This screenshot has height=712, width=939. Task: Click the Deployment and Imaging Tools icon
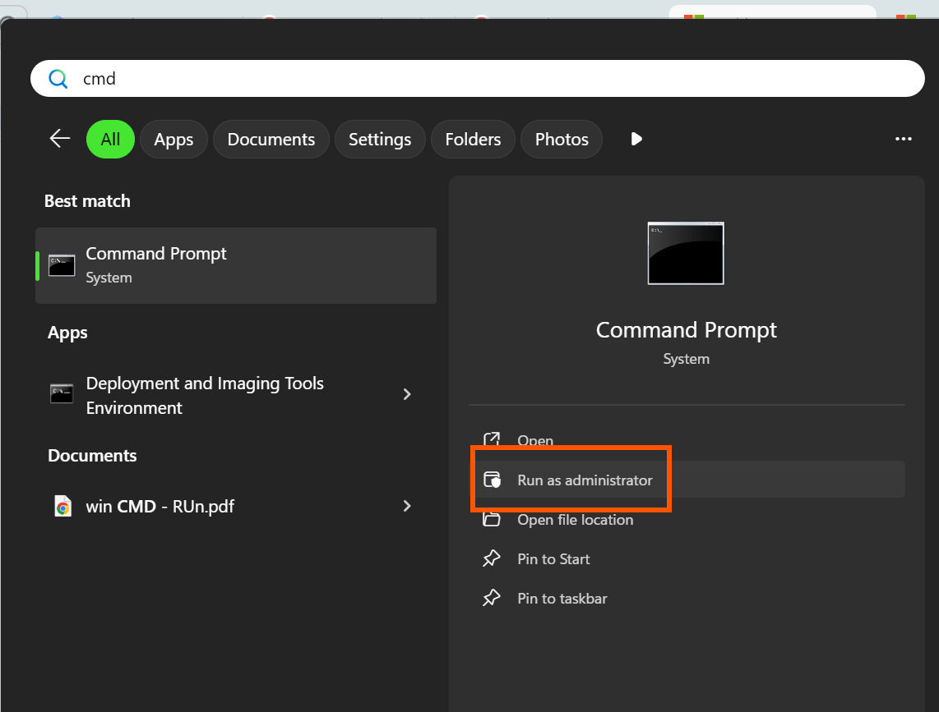click(62, 393)
